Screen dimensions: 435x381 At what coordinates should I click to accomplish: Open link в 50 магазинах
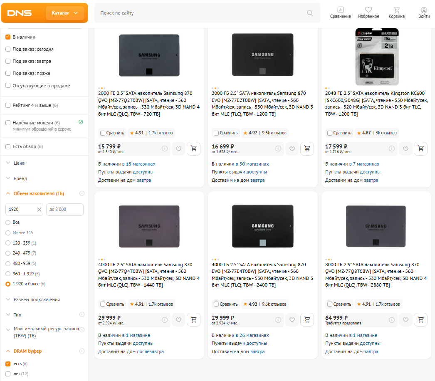pos(252,164)
